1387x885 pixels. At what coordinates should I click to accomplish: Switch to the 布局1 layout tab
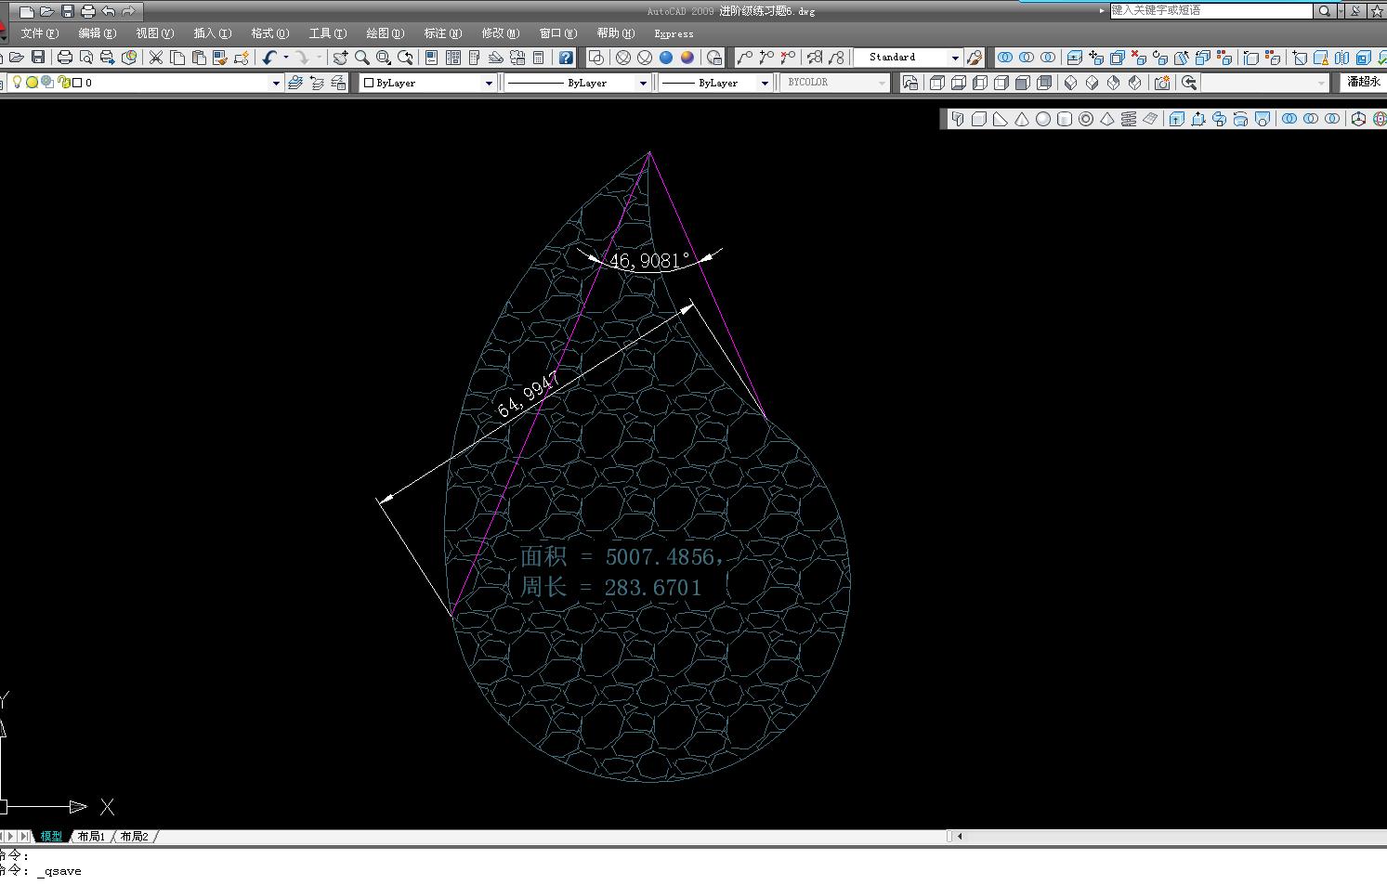91,837
